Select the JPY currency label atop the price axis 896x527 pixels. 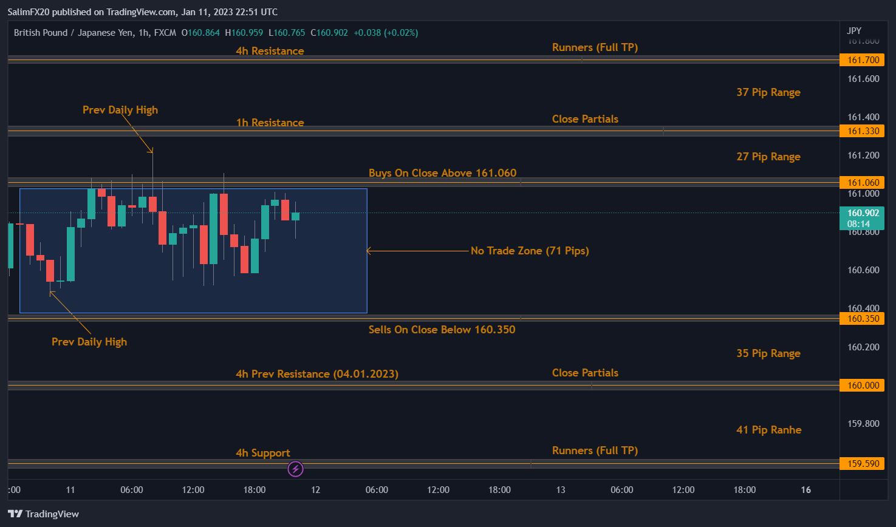tap(855, 30)
